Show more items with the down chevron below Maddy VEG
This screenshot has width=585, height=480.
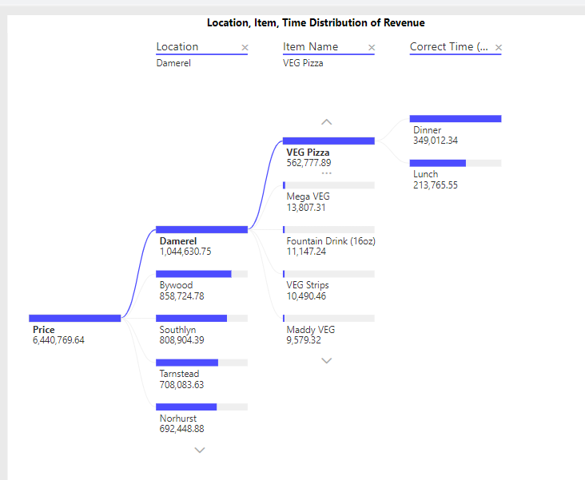tap(326, 361)
